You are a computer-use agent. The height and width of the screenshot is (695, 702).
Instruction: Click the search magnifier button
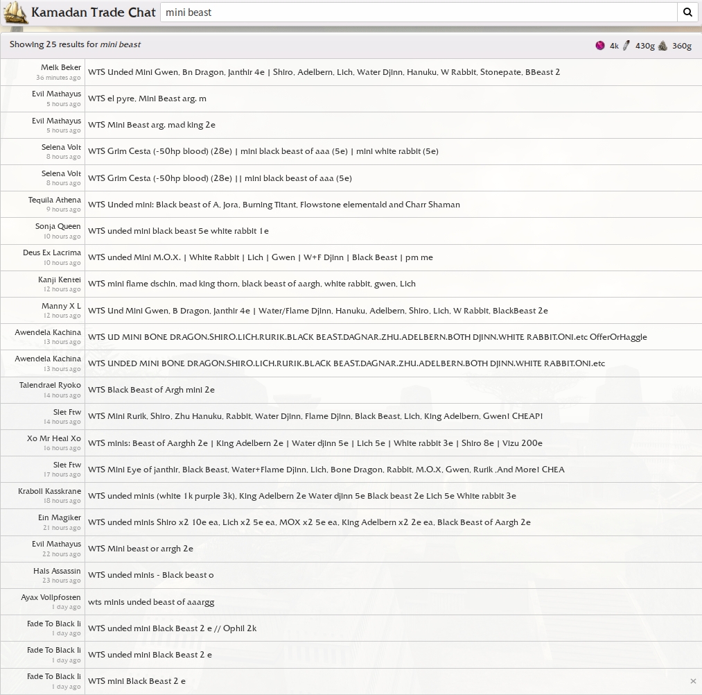687,12
